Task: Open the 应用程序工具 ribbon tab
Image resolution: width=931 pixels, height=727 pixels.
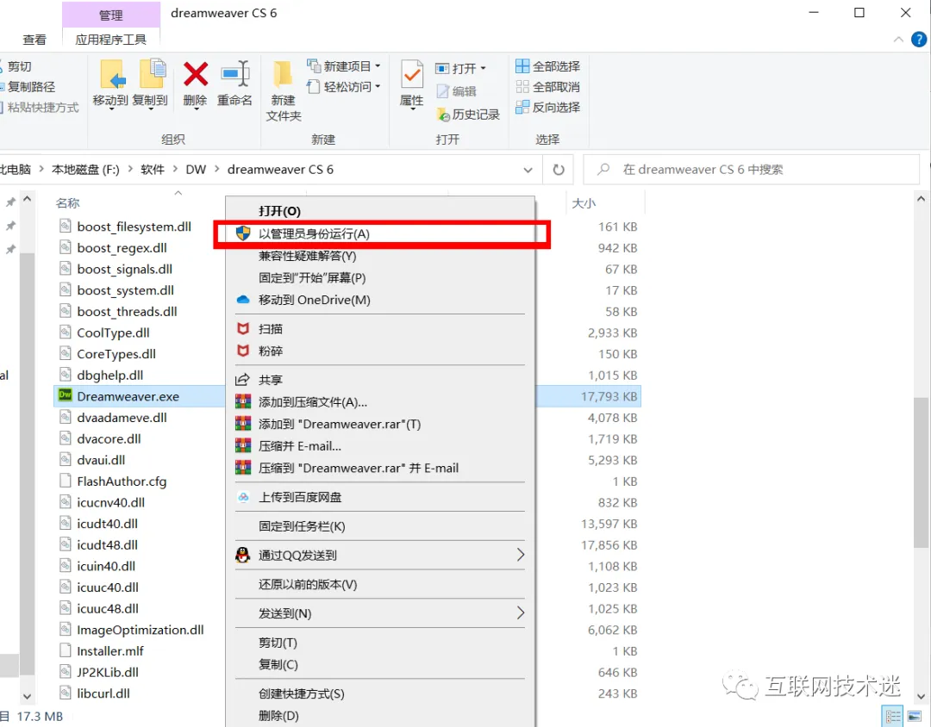Action: point(111,40)
